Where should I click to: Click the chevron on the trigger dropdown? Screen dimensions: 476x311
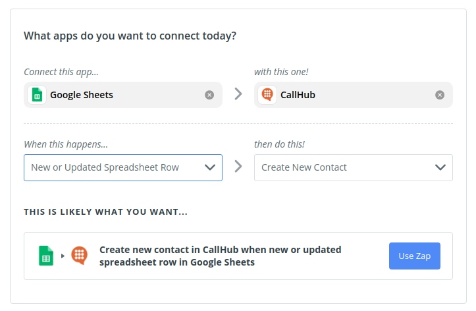pos(210,167)
